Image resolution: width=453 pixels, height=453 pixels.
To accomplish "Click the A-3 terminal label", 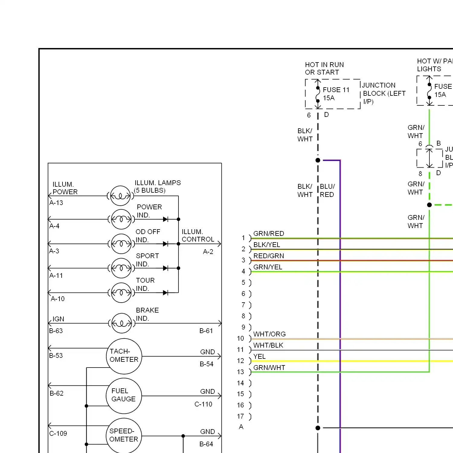I will coord(54,251).
